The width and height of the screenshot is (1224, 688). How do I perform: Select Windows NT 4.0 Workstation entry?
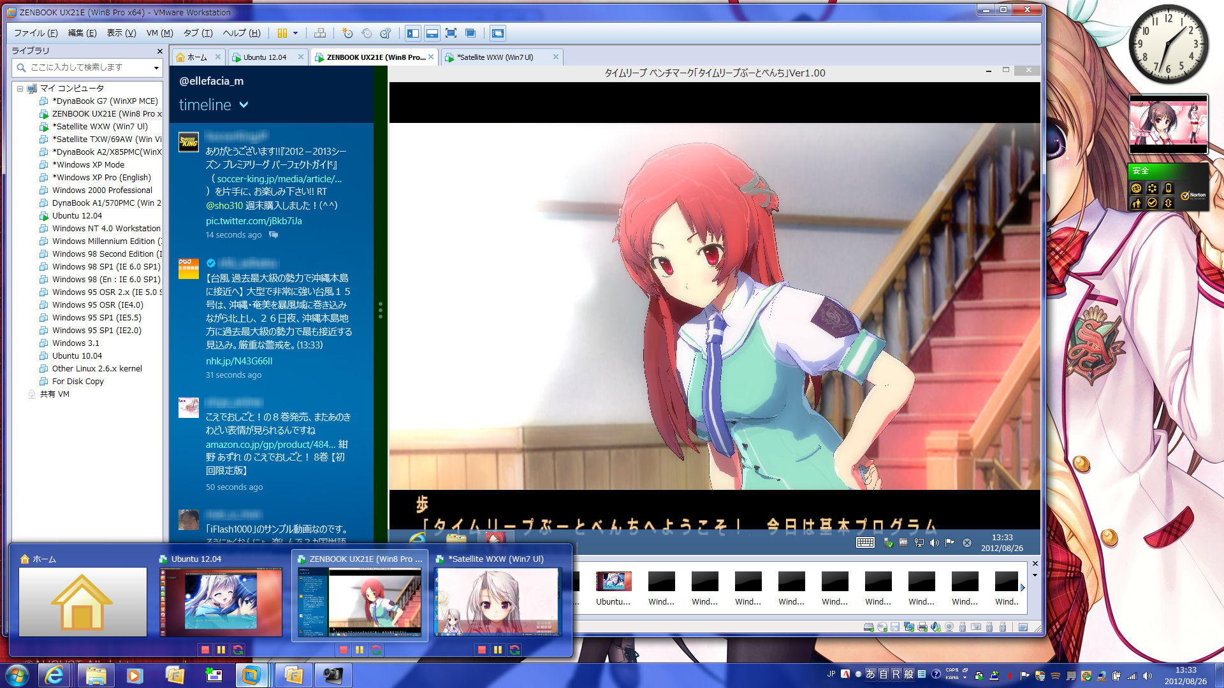[x=106, y=228]
